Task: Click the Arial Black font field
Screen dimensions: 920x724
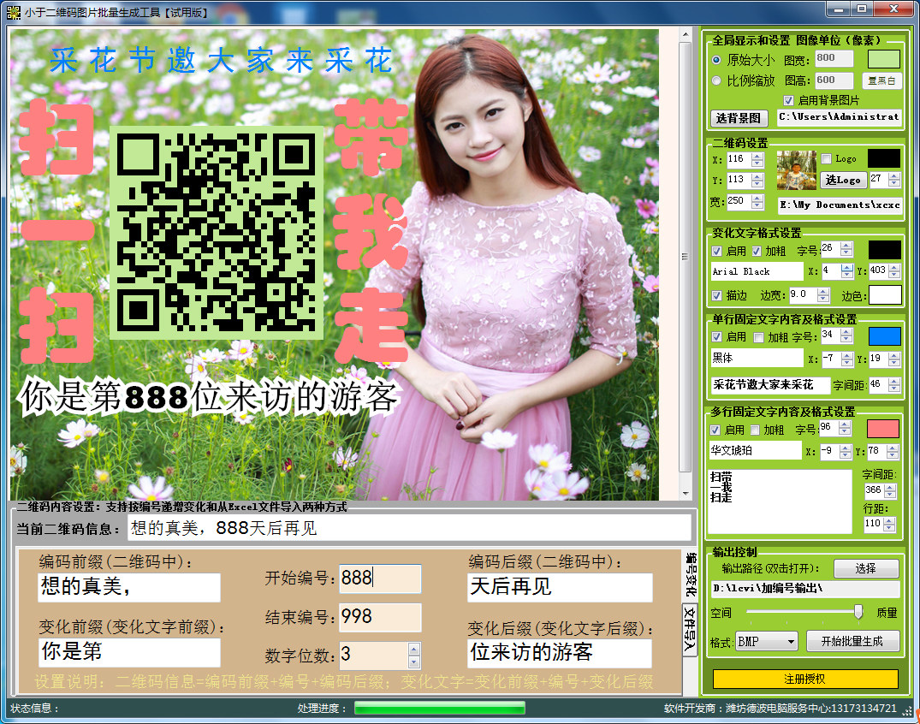Action: click(757, 271)
